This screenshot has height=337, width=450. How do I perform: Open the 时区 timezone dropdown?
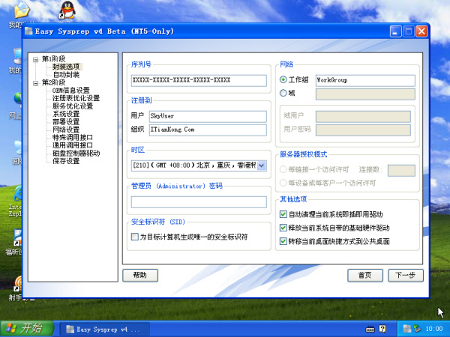point(262,166)
